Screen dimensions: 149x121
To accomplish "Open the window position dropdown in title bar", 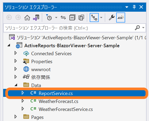I will [x=127, y=7].
